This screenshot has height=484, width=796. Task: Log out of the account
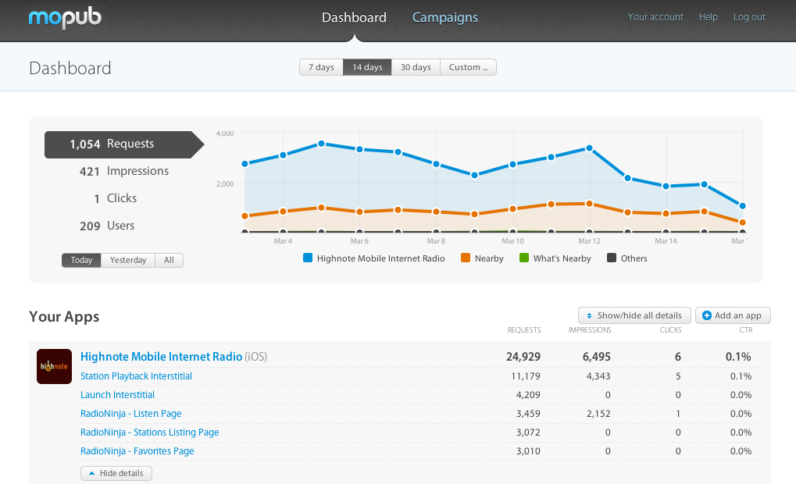coord(749,17)
